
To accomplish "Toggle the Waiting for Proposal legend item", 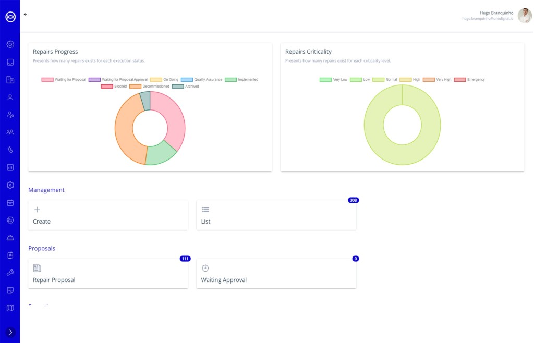I will [64, 80].
